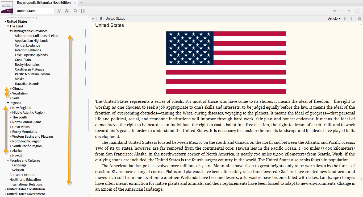Open Cordilleran Plateaus entry
This screenshot has height=197, width=363.
(30, 69)
